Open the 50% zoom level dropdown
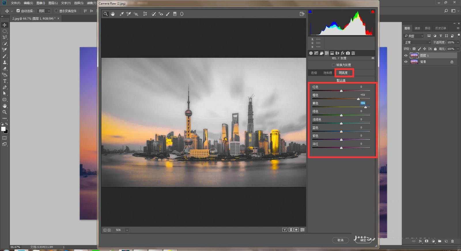Viewport: 461px width, 251px height. [x=127, y=230]
